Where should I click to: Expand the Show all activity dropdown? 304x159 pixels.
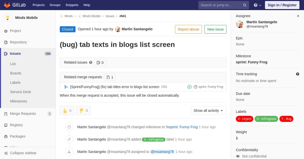tap(208, 111)
